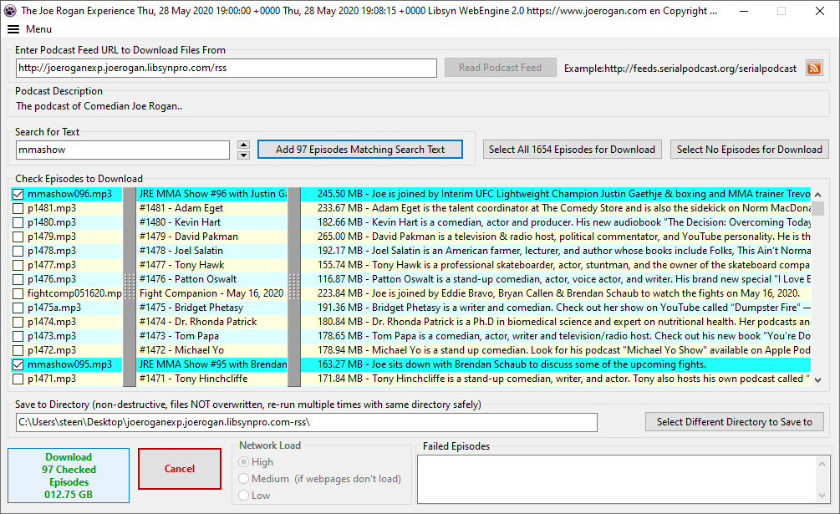Select No Episodes for Download
The image size is (840, 514).
pos(749,150)
